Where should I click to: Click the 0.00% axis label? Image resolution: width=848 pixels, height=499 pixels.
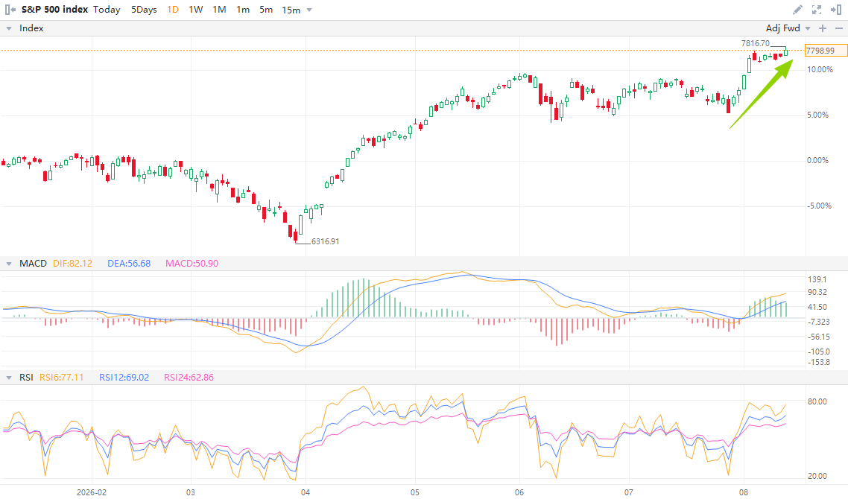(817, 160)
